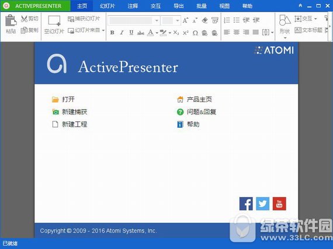
Task: Align text left
Action: pos(227,32)
